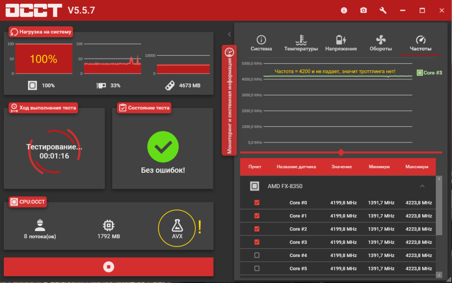
Task: Click the clipboard icon in Состояние теста header
Action: click(x=123, y=108)
